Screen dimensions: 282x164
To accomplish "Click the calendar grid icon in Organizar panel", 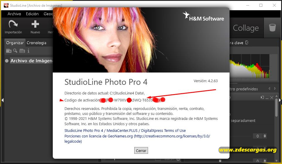I will click(22, 51).
